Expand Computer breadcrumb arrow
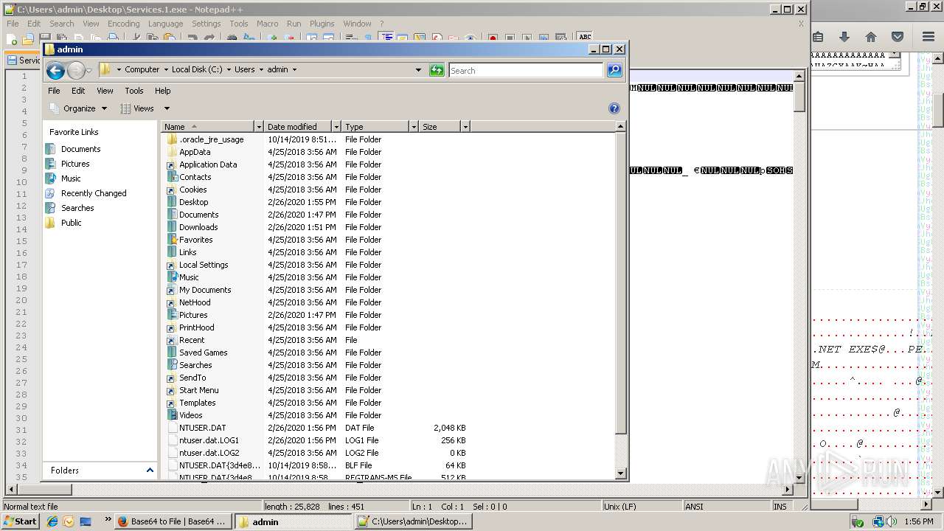Screen dimensions: 944x531 [x=165, y=70]
